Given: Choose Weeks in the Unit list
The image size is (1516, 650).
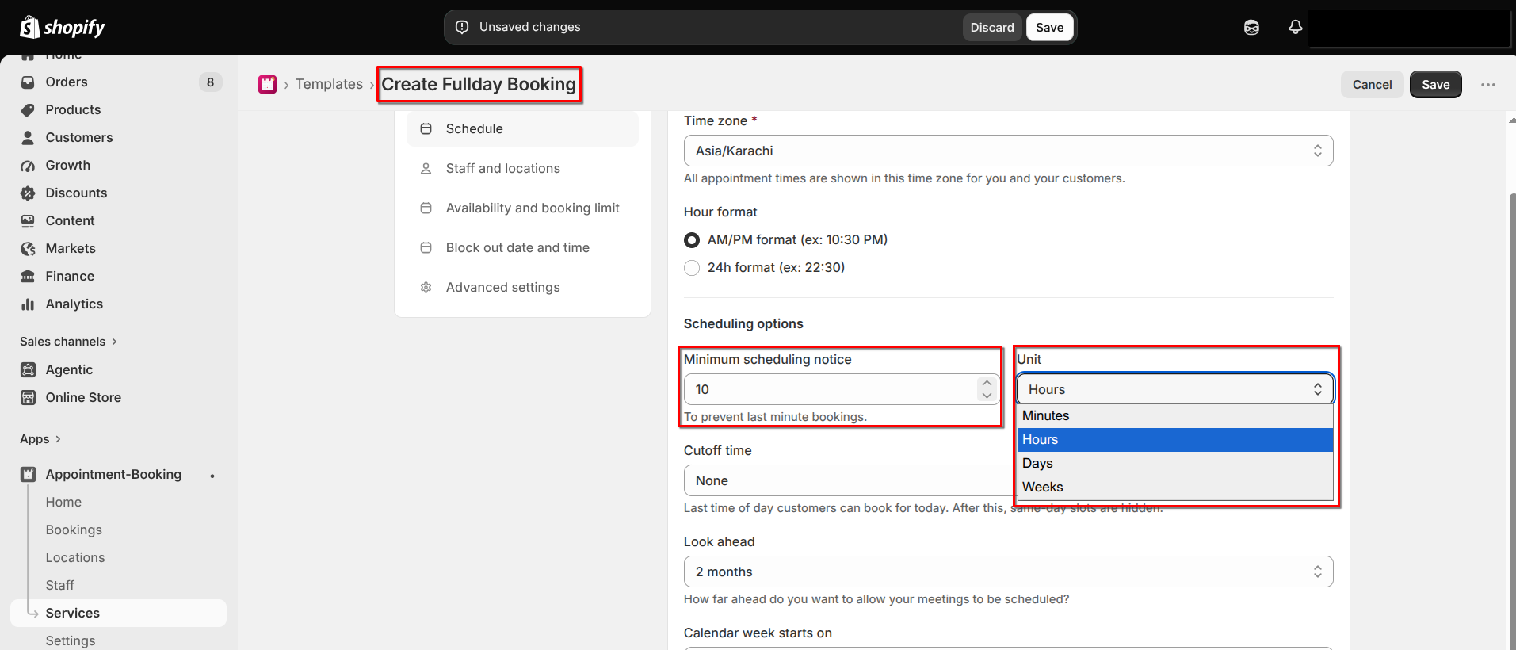Looking at the screenshot, I should pos(1175,487).
